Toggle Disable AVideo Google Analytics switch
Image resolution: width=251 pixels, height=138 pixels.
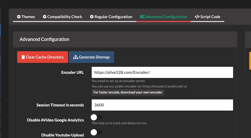pyautogui.click(x=96, y=118)
